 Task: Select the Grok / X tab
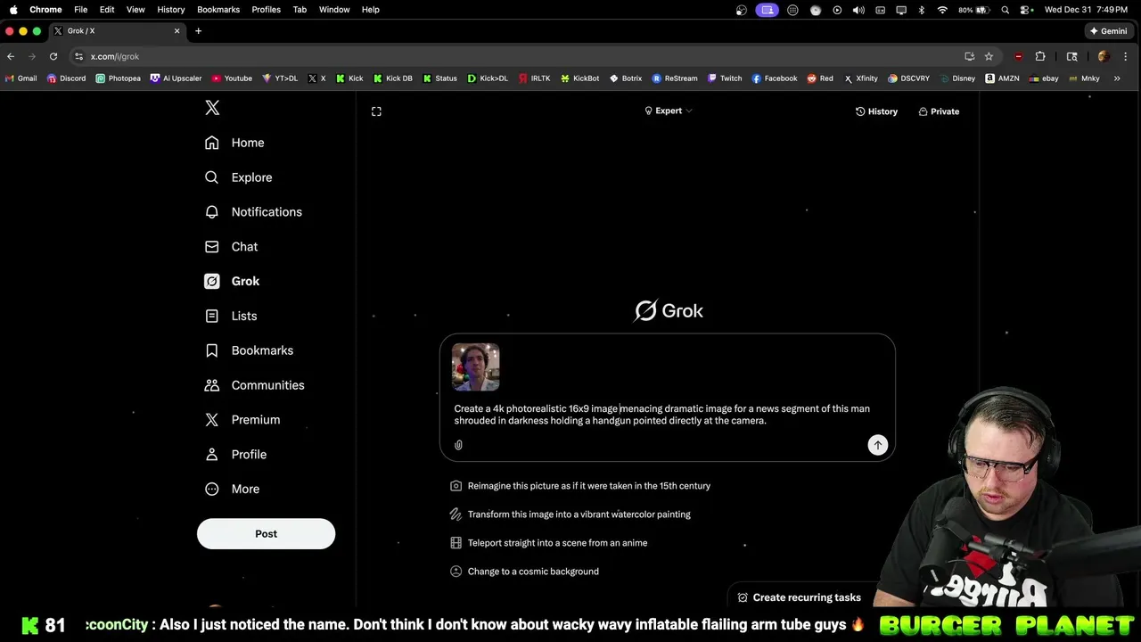tap(116, 31)
